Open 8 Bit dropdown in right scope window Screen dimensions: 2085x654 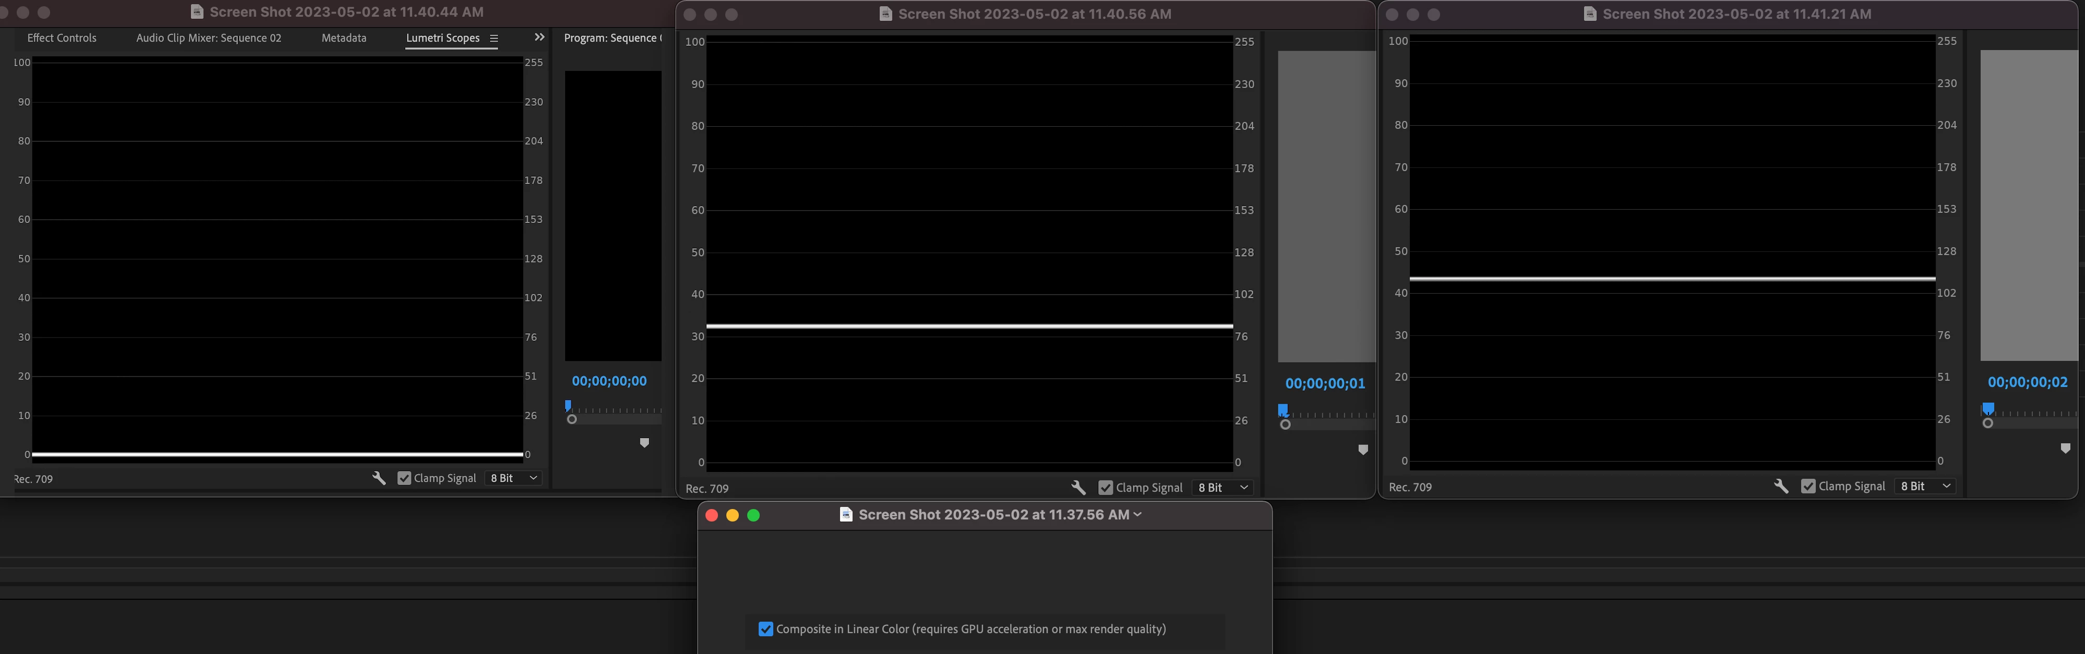pyautogui.click(x=1925, y=486)
